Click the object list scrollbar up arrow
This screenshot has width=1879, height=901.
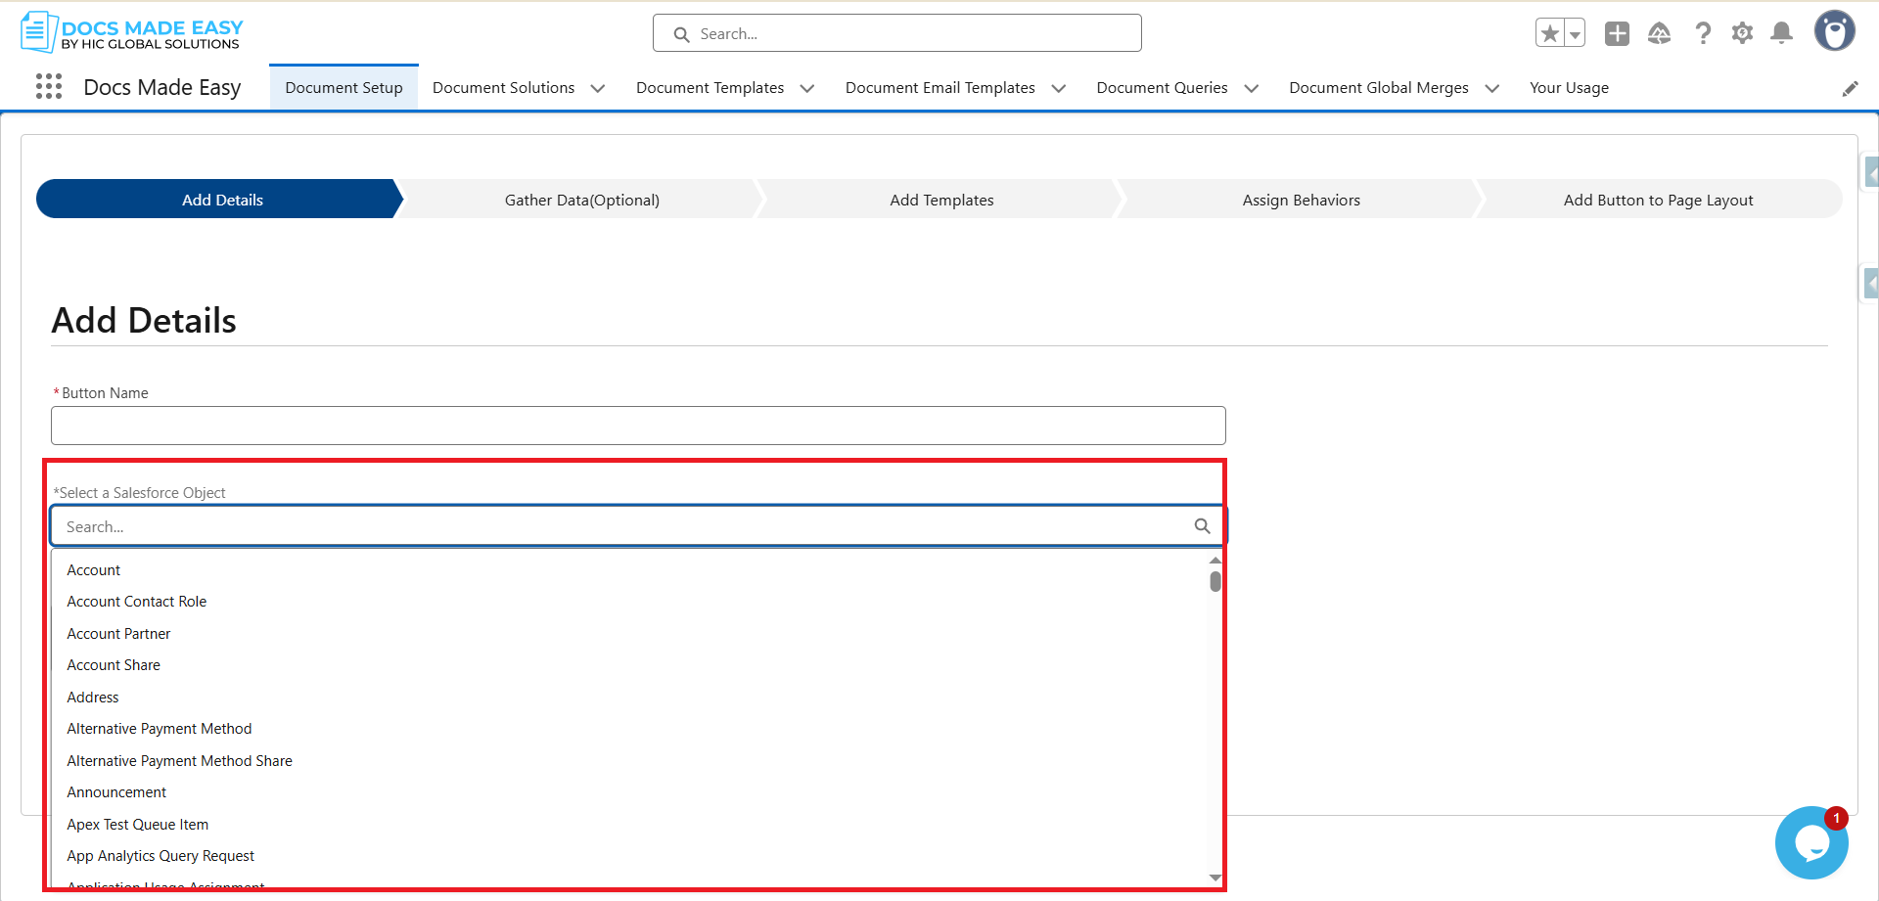(1214, 561)
